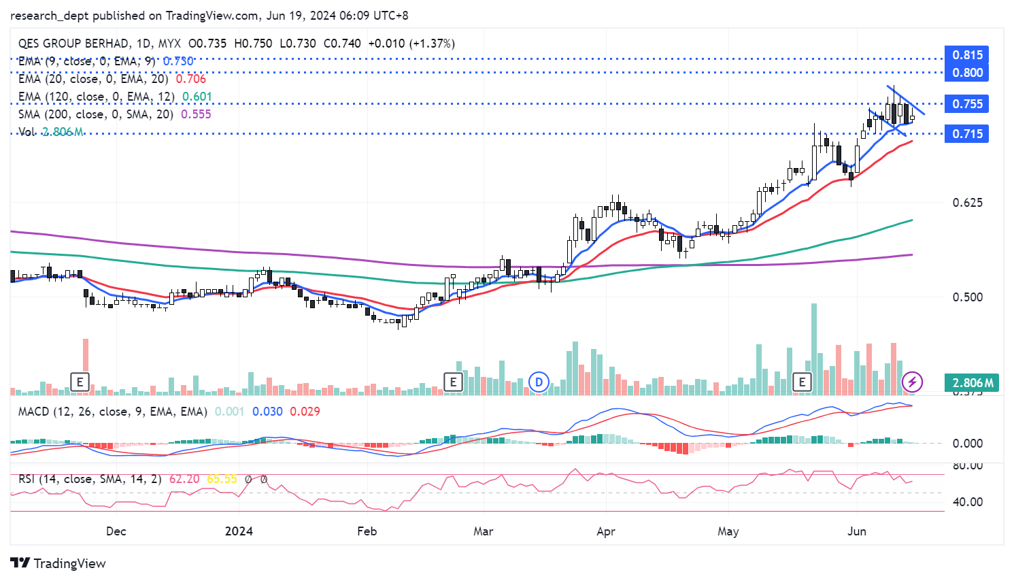Select the 0.755 price level label
The height and width of the screenshot is (581, 1014).
966,104
